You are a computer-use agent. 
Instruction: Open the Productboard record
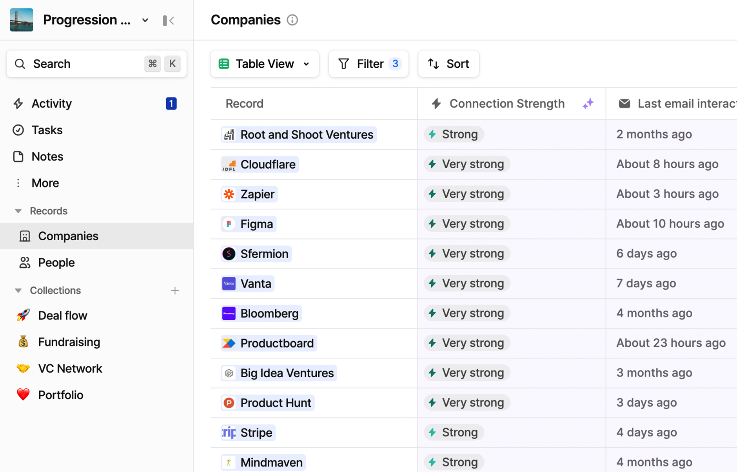(269, 343)
